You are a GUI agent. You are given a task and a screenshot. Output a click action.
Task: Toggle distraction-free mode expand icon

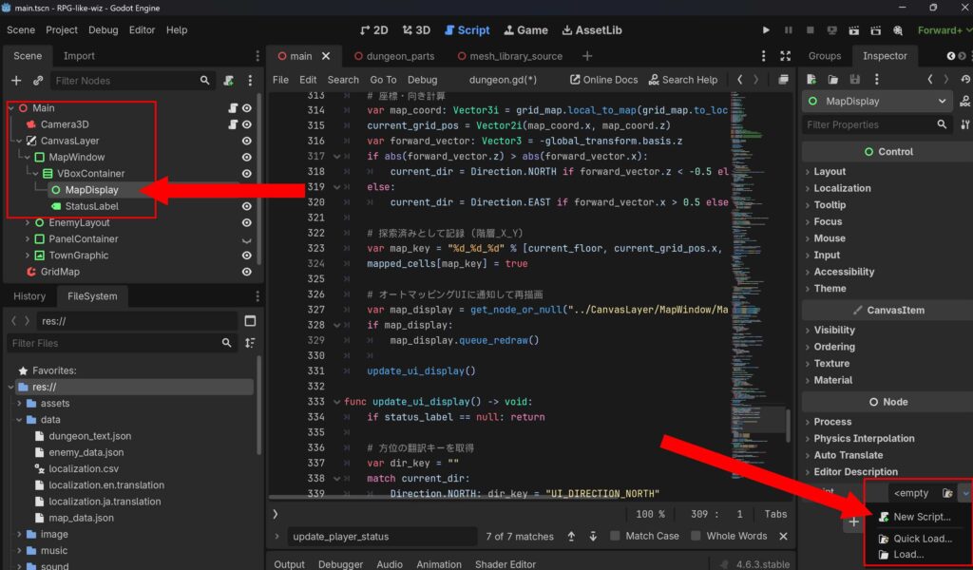pyautogui.click(x=785, y=56)
